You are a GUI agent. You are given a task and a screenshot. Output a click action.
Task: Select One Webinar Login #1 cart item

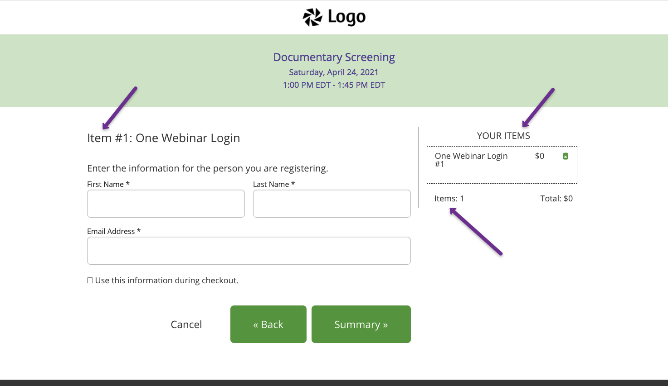(x=502, y=165)
